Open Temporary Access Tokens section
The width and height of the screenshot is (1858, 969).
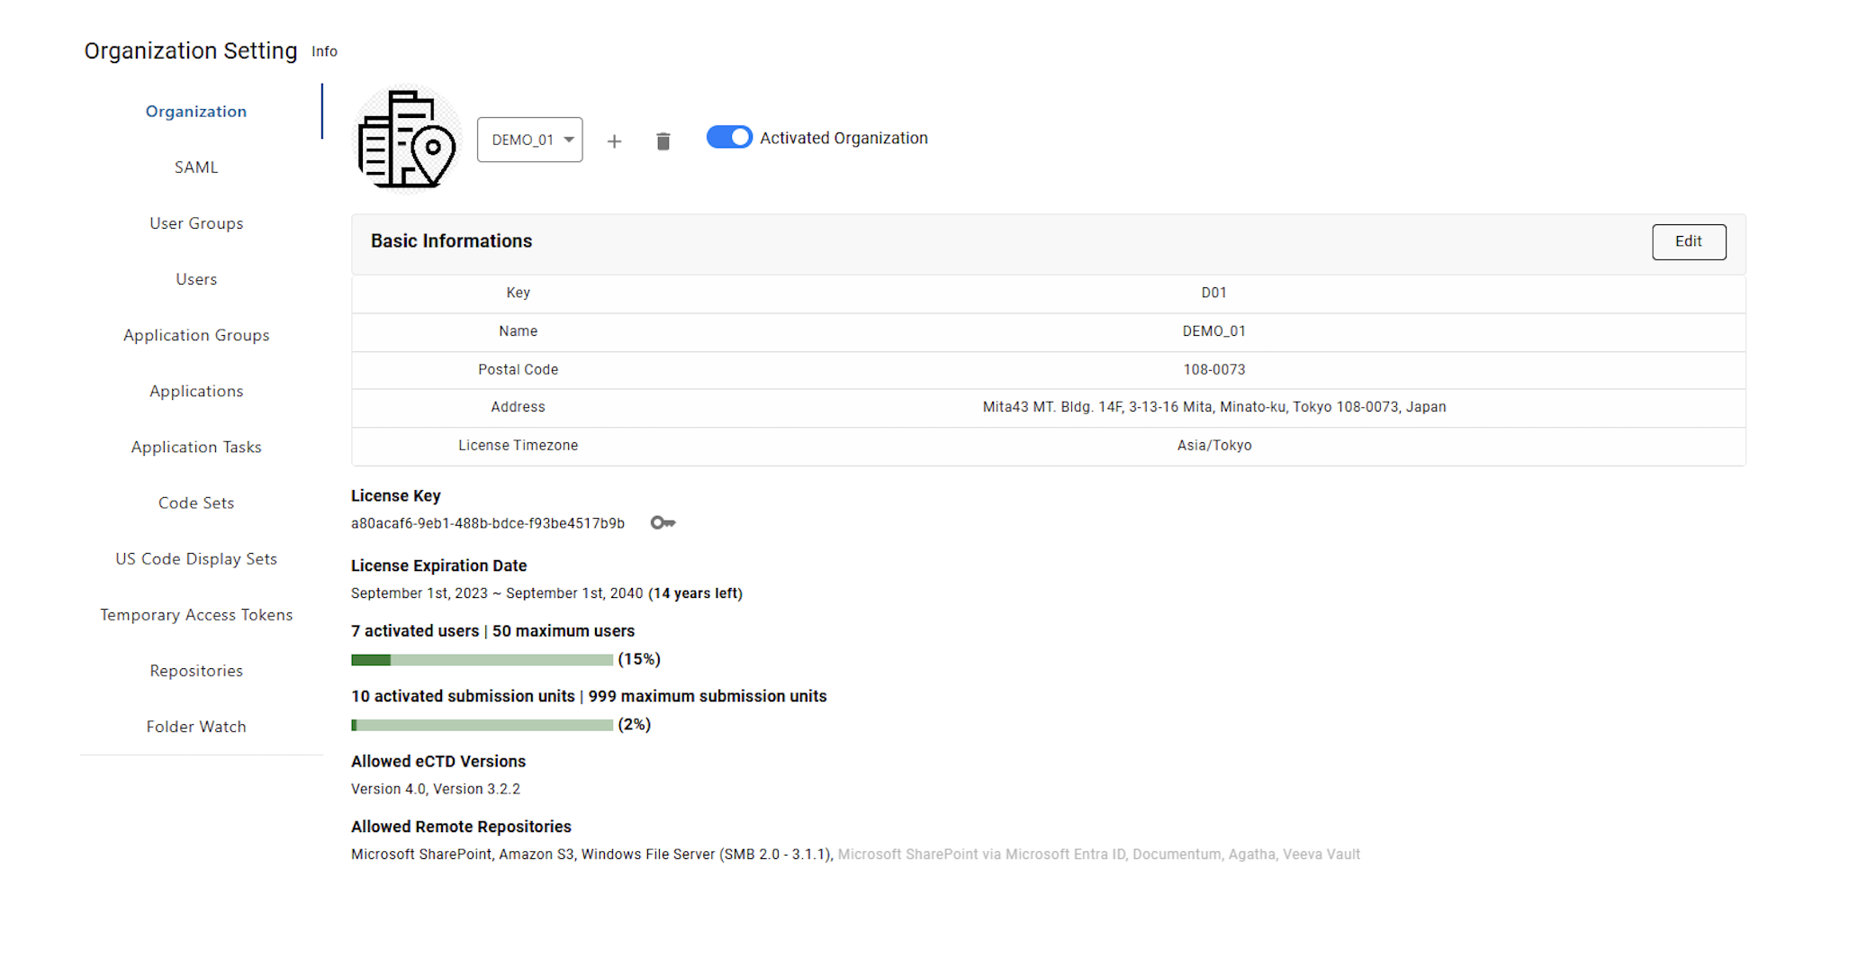coord(196,614)
